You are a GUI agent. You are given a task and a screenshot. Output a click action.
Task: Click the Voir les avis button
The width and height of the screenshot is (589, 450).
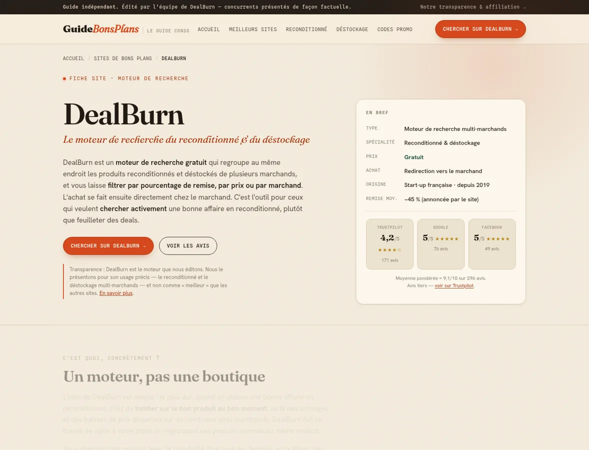coord(188,245)
